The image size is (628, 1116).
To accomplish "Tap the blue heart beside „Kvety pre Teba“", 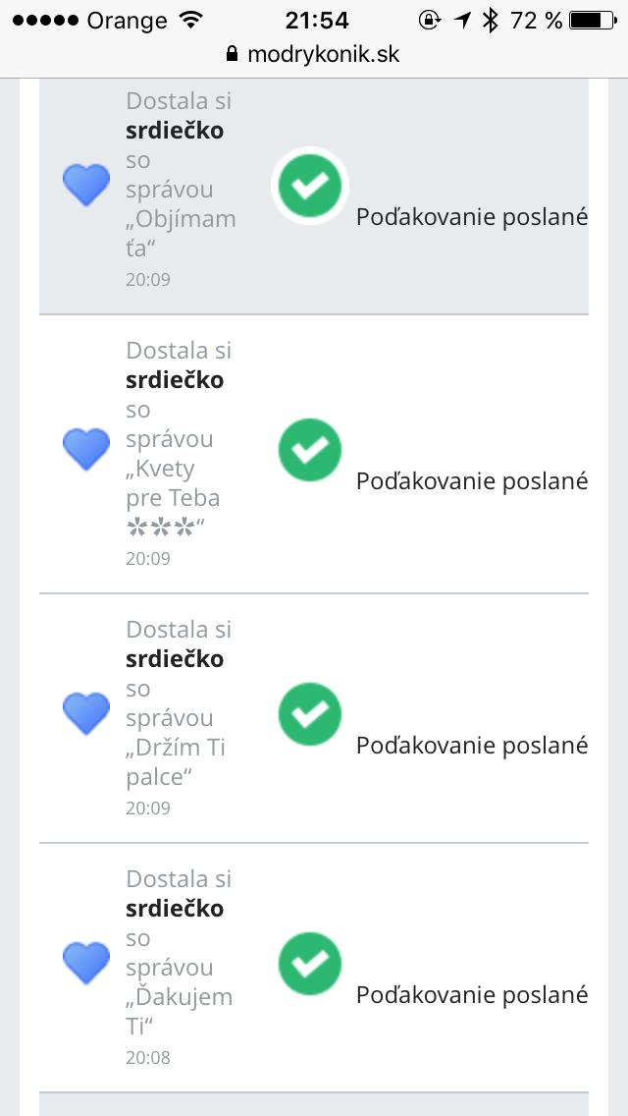I will pos(86,449).
